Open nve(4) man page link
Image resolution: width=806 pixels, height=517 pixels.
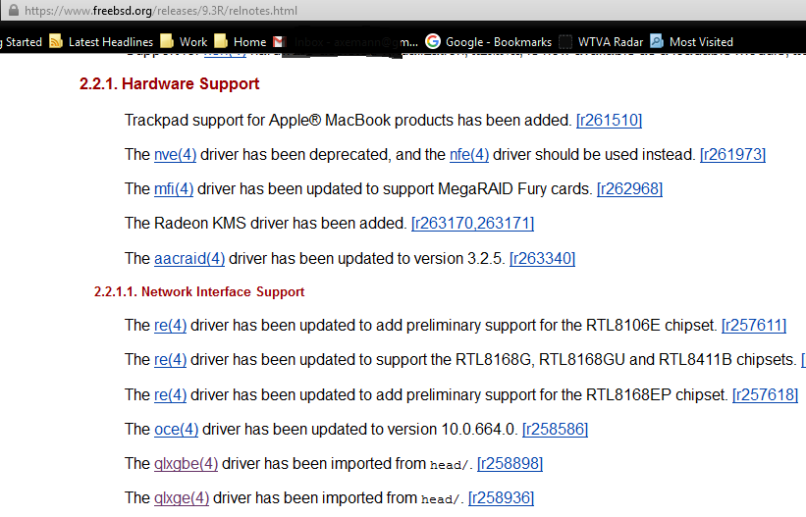point(176,155)
